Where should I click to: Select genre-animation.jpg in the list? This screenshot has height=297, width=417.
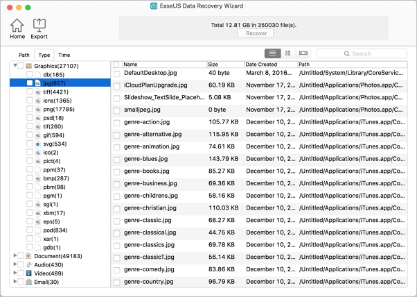click(152, 146)
